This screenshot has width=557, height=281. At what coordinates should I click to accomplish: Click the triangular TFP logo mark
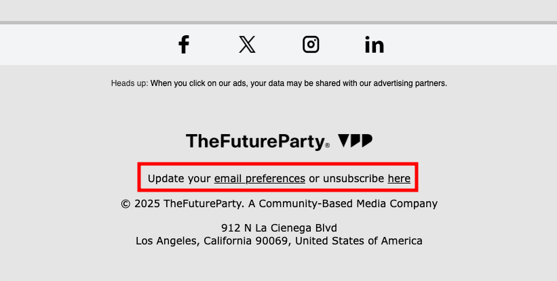pos(355,141)
